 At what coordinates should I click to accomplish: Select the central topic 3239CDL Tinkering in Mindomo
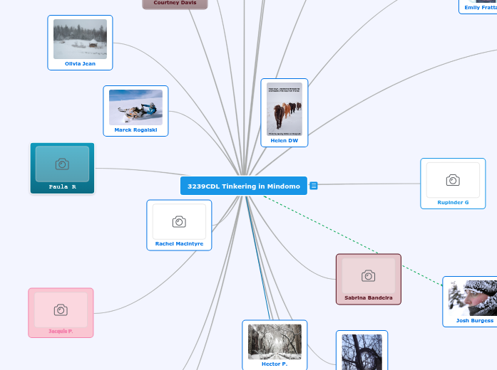click(243, 186)
